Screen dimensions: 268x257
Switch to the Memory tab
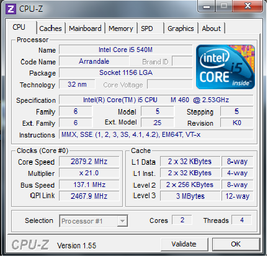pyautogui.click(x=121, y=28)
